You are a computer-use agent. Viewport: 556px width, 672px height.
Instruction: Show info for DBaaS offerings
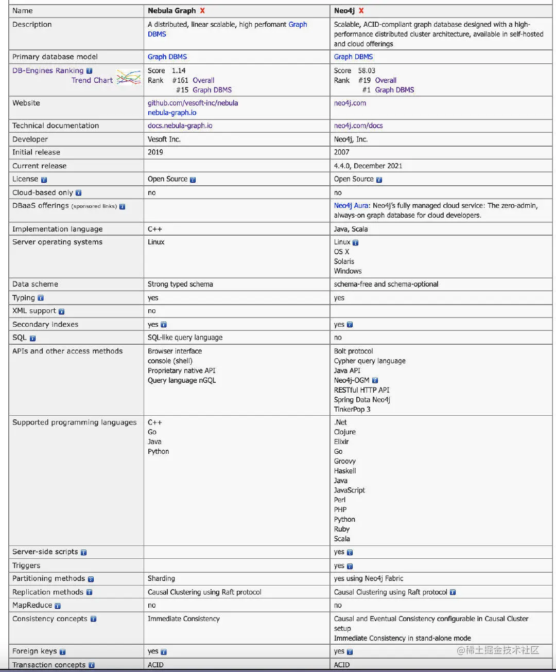pos(122,206)
